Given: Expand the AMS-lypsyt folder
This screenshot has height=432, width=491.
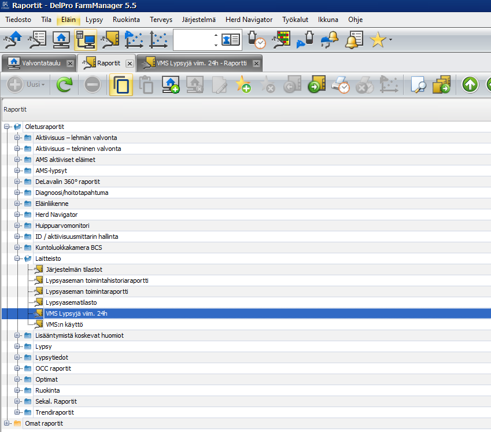Looking at the screenshot, I should pos(17,170).
